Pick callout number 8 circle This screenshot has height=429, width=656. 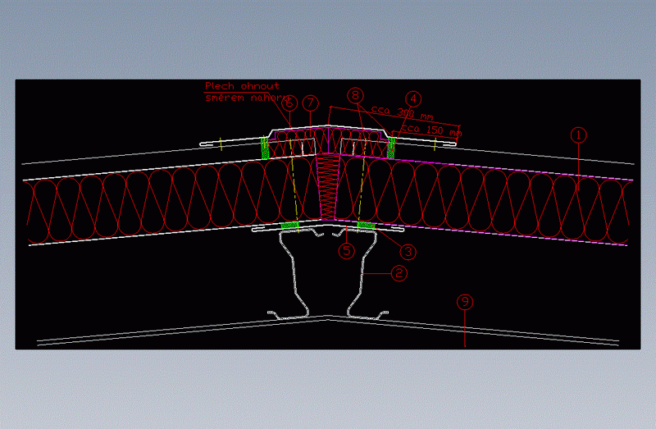click(x=354, y=94)
